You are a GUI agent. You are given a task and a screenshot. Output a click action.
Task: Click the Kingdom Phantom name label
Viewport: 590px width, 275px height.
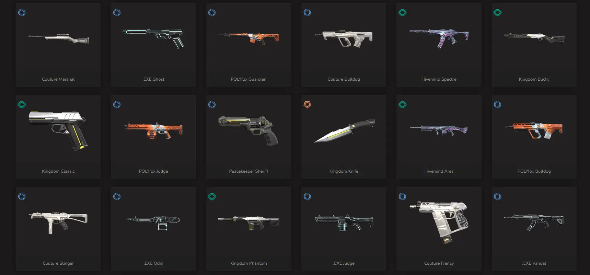coord(248,263)
